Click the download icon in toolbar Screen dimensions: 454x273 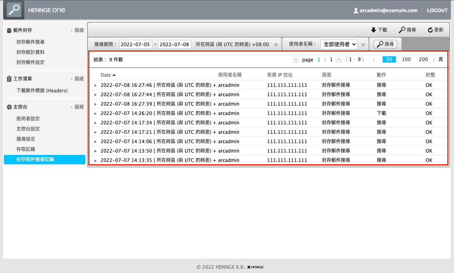373,30
